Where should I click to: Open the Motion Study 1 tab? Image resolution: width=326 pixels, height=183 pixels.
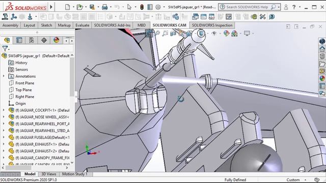[x=75, y=174]
